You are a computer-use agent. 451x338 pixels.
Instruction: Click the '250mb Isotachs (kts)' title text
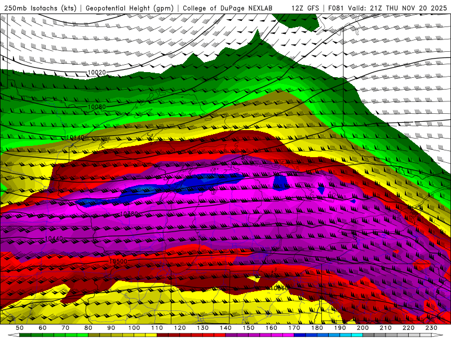pyautogui.click(x=40, y=8)
